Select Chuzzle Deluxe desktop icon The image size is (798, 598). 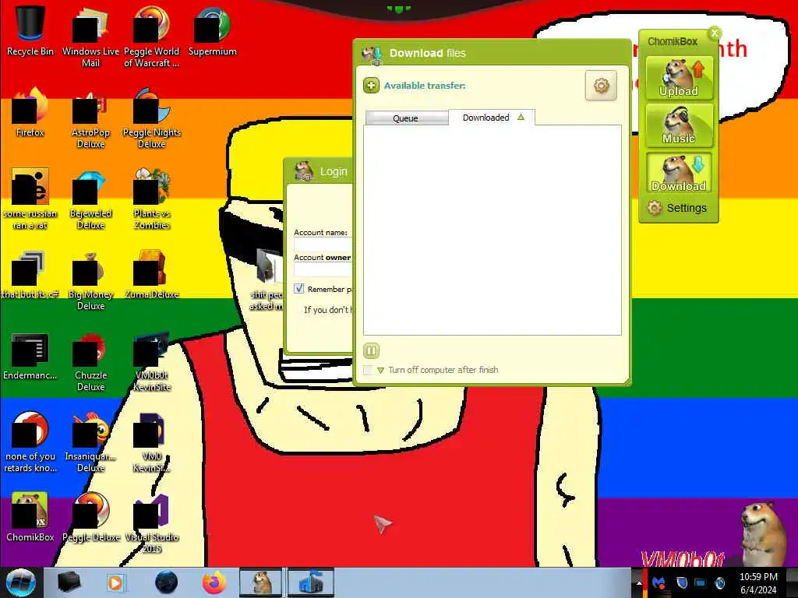[x=90, y=362]
